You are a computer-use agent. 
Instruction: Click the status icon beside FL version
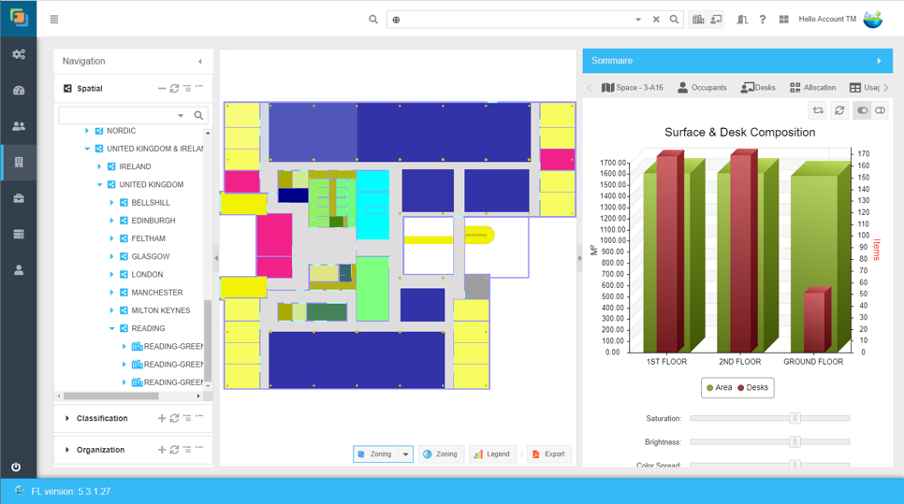[19, 491]
